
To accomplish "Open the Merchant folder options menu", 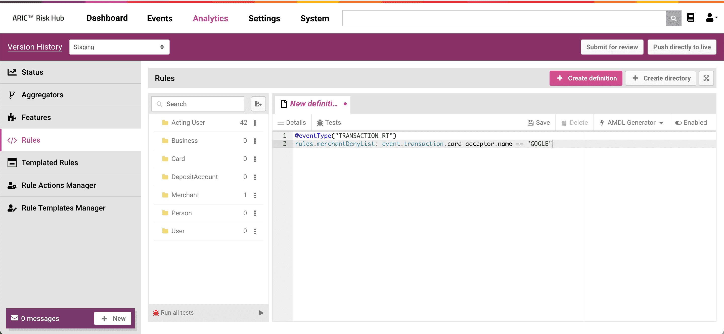I will [255, 195].
